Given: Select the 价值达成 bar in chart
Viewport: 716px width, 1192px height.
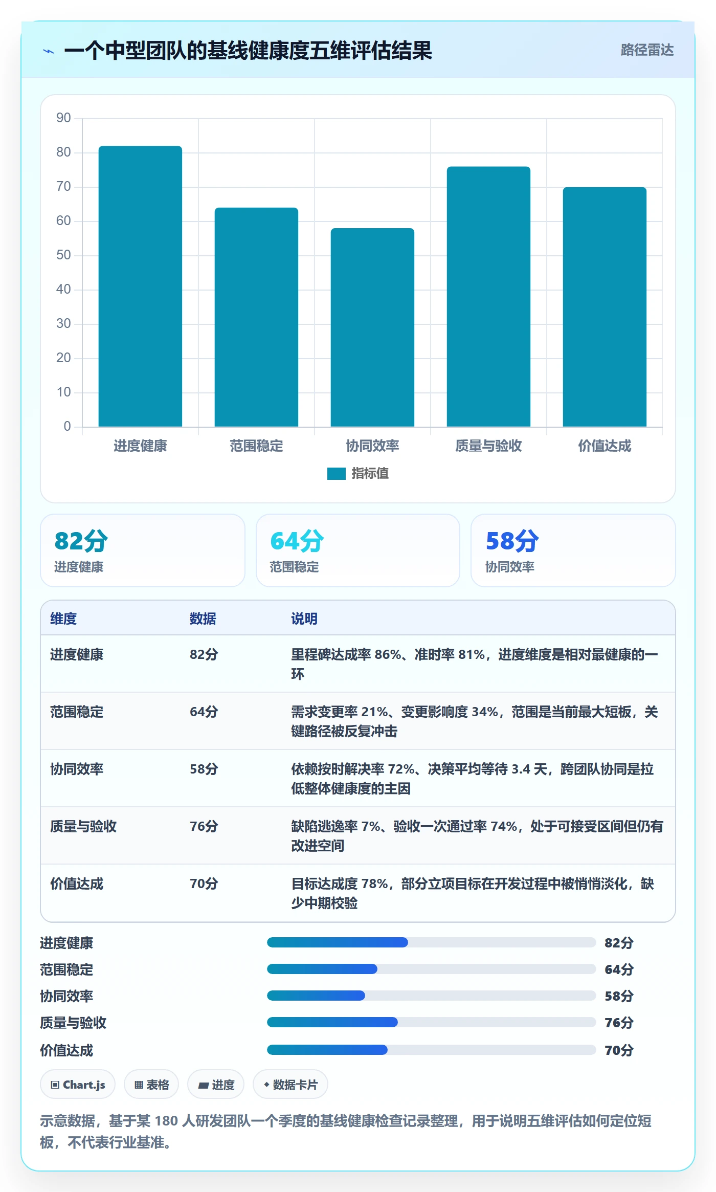Looking at the screenshot, I should [x=605, y=307].
